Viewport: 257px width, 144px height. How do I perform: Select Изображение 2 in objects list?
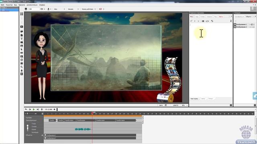pyautogui.click(x=242, y=27)
